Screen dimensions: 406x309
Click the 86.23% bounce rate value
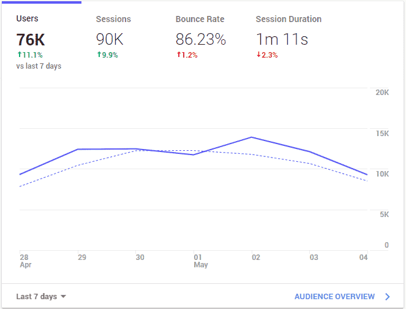click(x=200, y=40)
